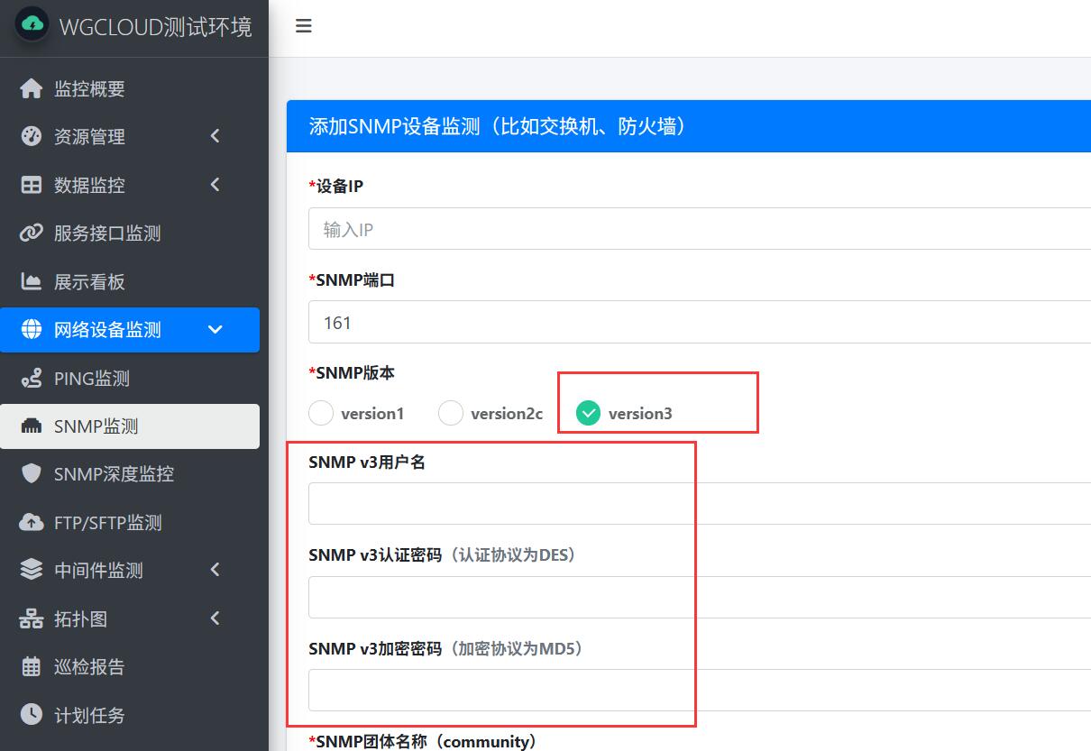1091x751 pixels.
Task: Open the 拓扑图 menu entry
Action: coord(80,619)
